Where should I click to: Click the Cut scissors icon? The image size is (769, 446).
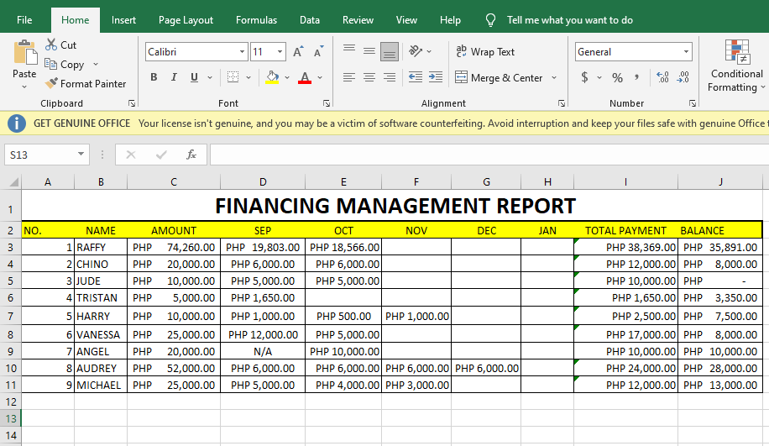(51, 45)
